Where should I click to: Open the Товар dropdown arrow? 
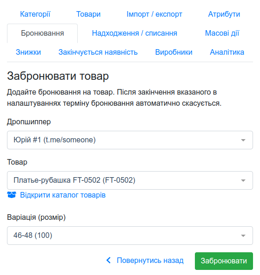pyautogui.click(x=243, y=180)
